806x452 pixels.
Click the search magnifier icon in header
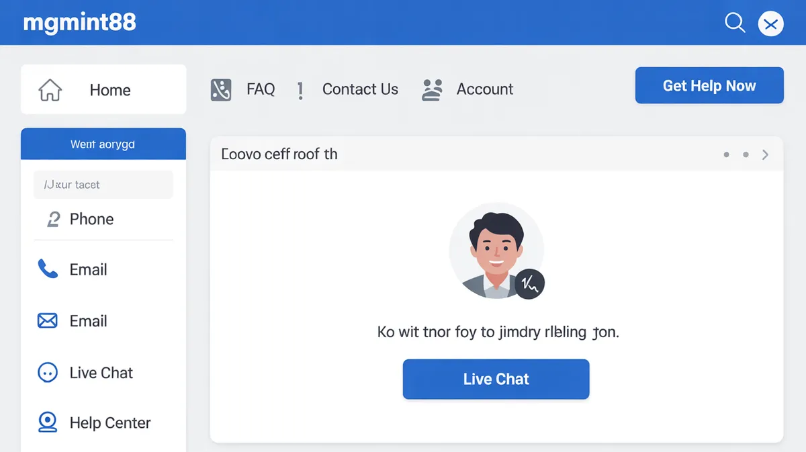pos(735,24)
